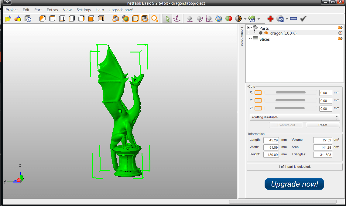346x206 pixels.
Task: Activate the Move part tool
Action: 190,19
